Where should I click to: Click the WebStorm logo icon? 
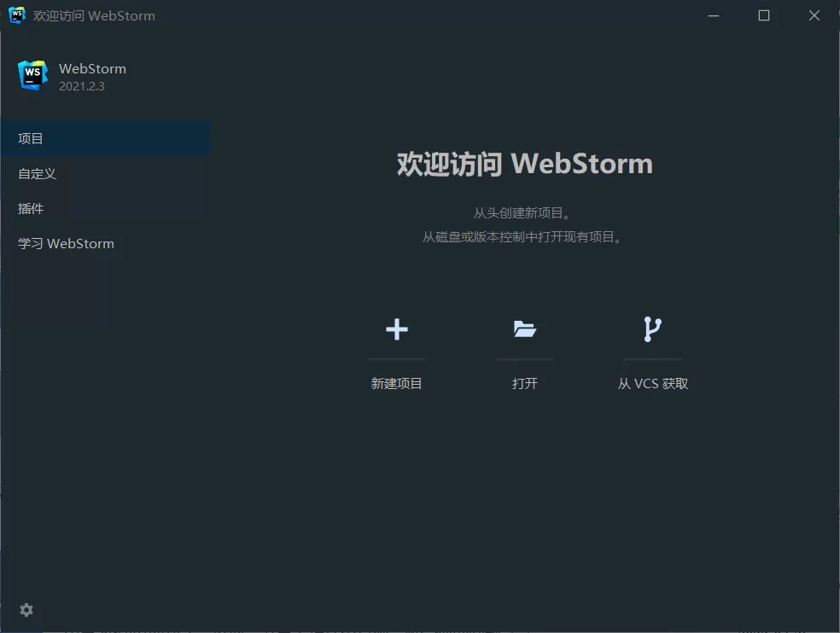coord(32,74)
